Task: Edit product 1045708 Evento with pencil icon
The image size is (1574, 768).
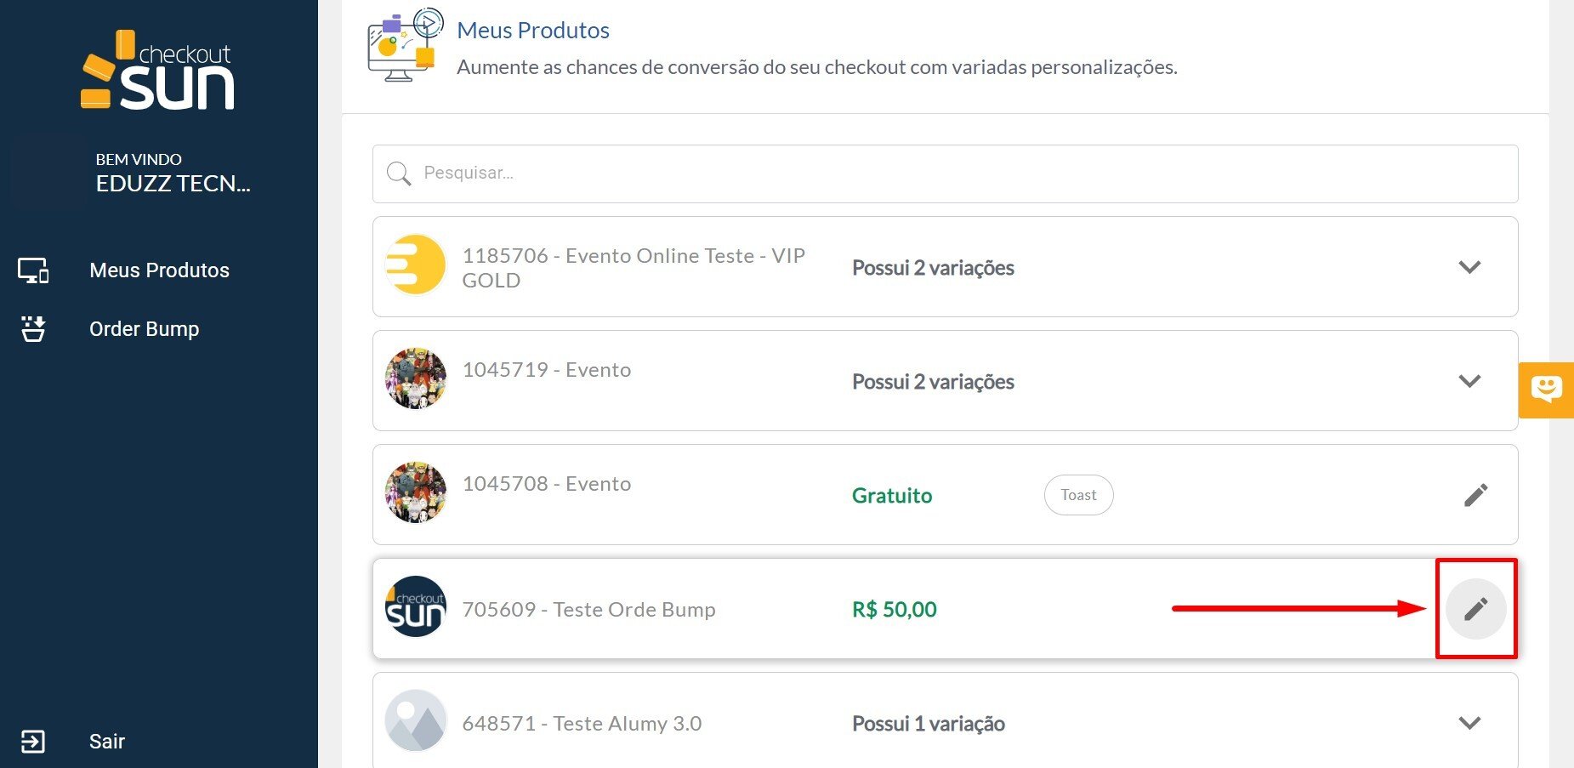Action: click(1475, 495)
